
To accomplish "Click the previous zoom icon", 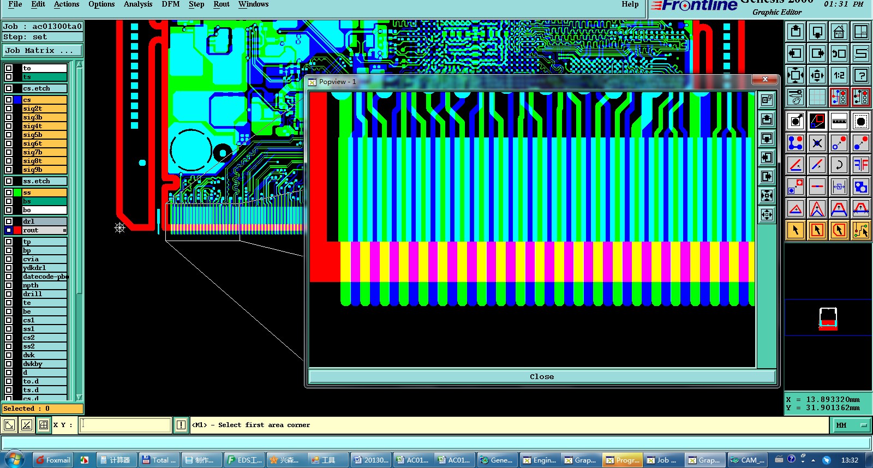I will coord(839,53).
